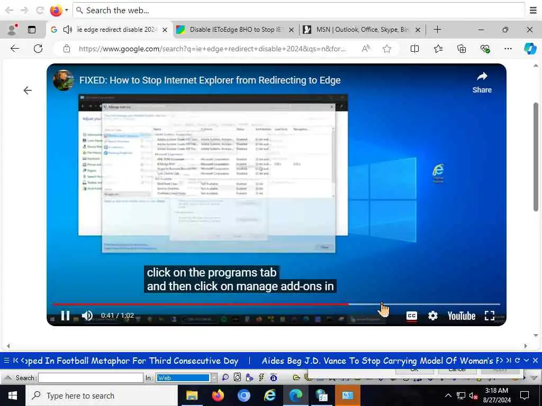Reload the page in Edge
This screenshot has width=542, height=406.
pyautogui.click(x=38, y=49)
